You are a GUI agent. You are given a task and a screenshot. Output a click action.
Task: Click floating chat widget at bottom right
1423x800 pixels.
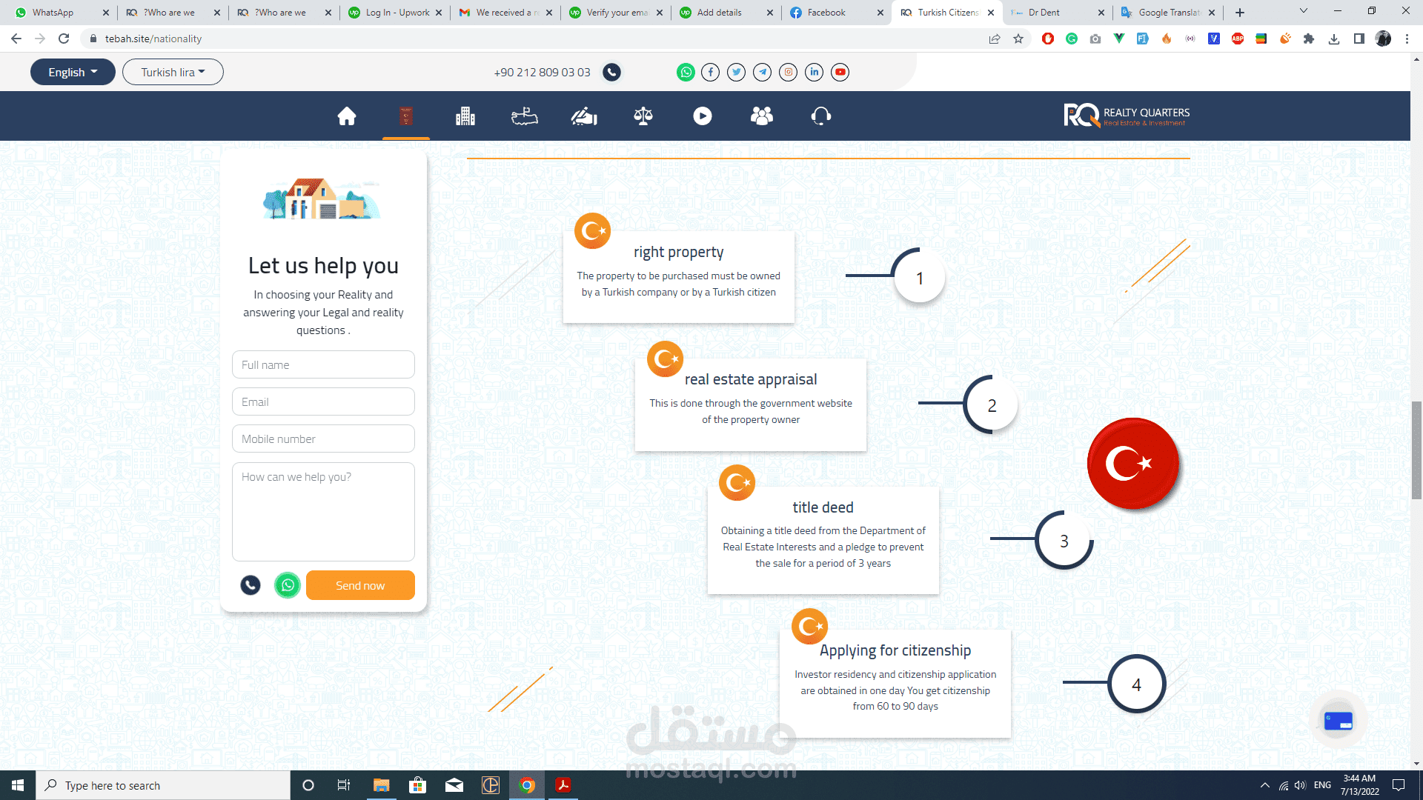1339,721
